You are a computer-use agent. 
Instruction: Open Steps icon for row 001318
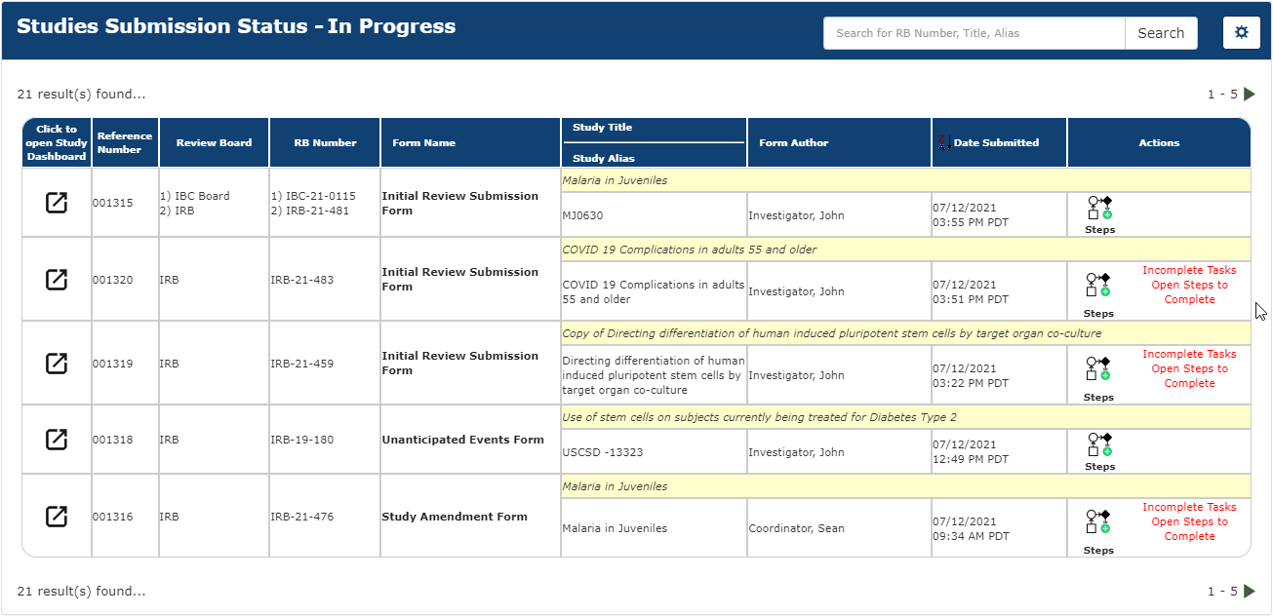[x=1099, y=444]
